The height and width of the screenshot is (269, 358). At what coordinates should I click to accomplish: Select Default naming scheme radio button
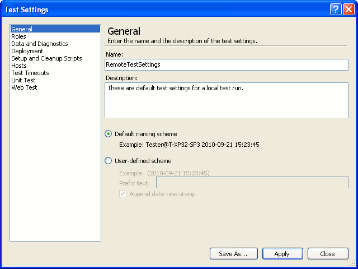(x=109, y=134)
